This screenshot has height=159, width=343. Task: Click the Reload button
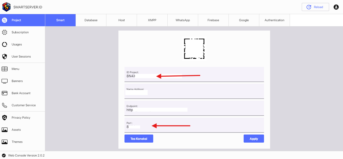point(315,7)
